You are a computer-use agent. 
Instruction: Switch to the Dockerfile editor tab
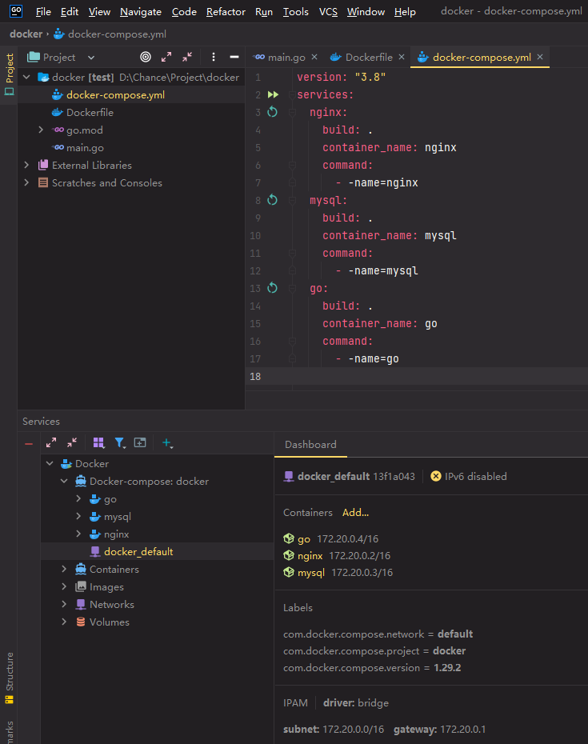368,57
